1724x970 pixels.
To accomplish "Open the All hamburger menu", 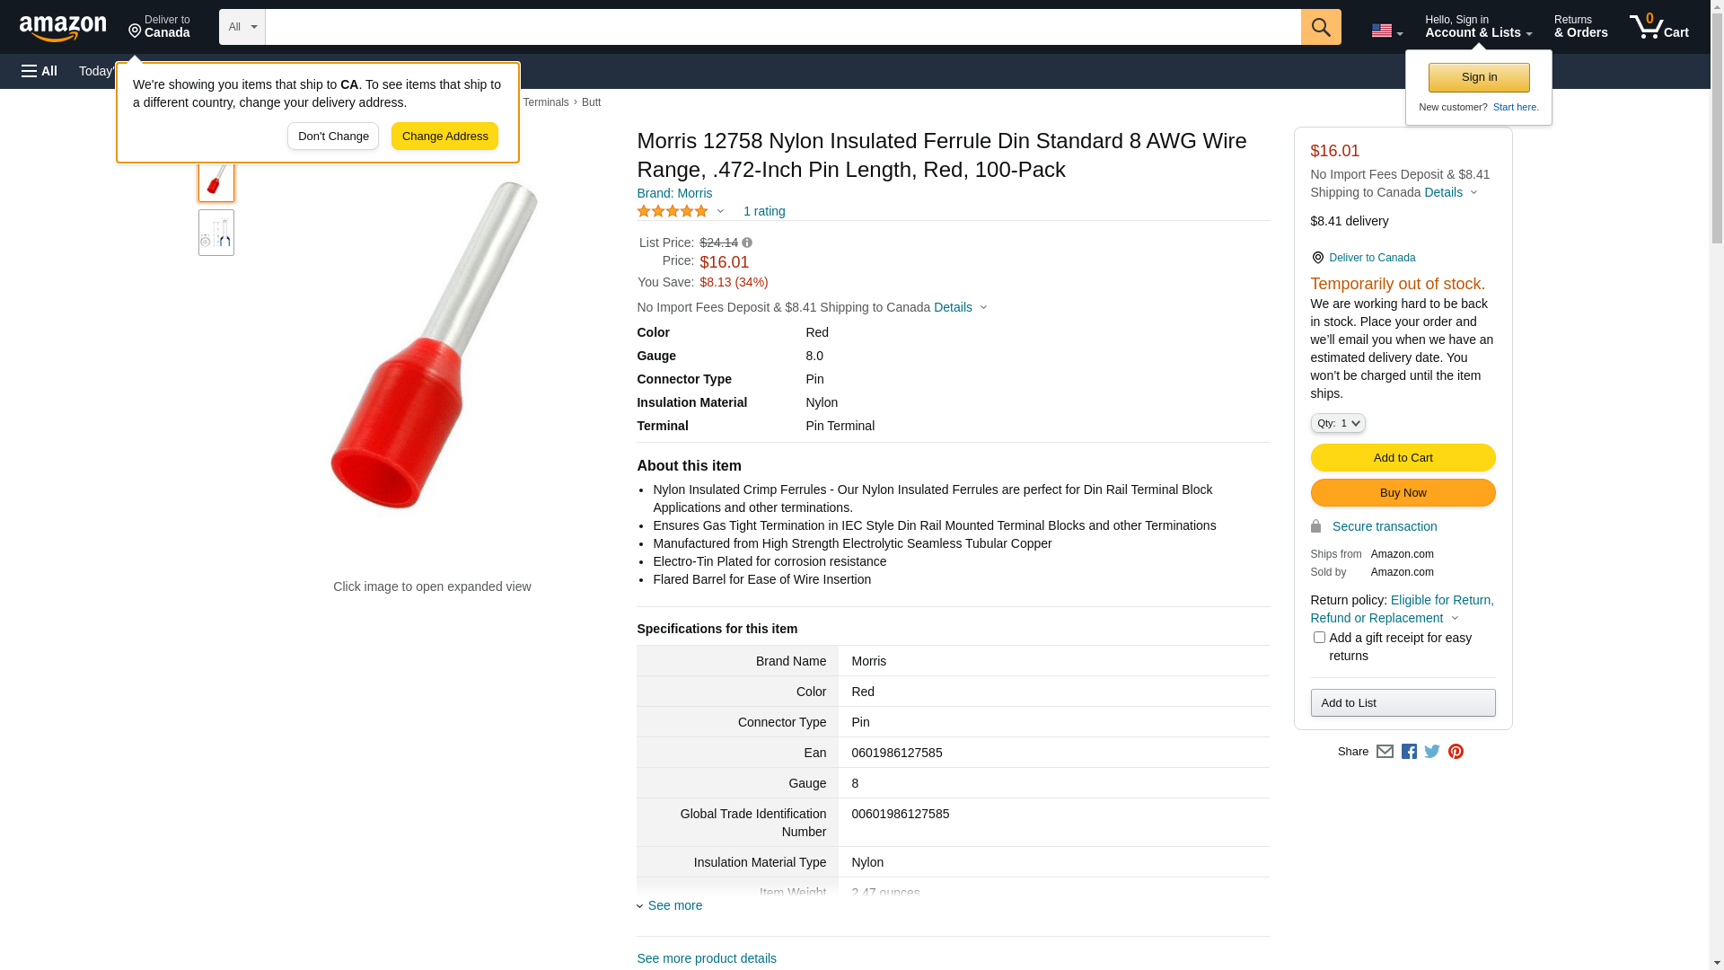I will click(40, 71).
